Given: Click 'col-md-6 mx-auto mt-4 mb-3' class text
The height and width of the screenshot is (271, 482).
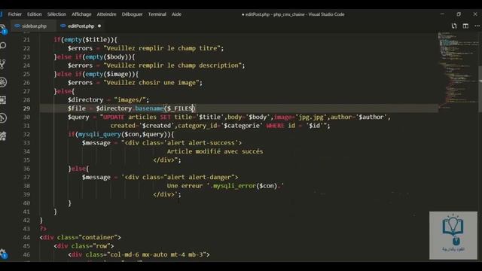Looking at the screenshot, I should pyautogui.click(x=157, y=254).
